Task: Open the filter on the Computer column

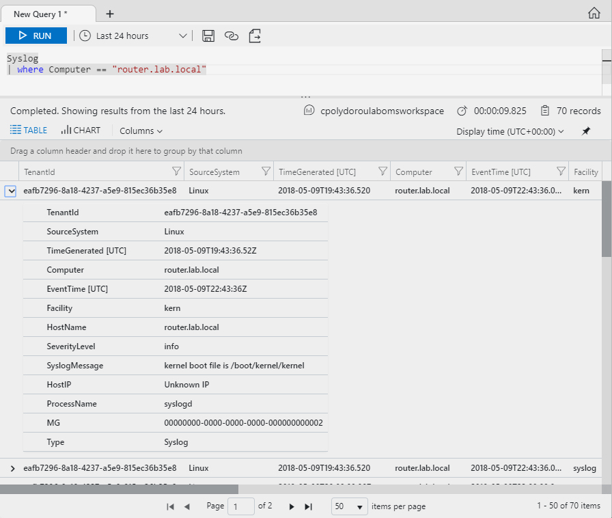Action: 457,171
